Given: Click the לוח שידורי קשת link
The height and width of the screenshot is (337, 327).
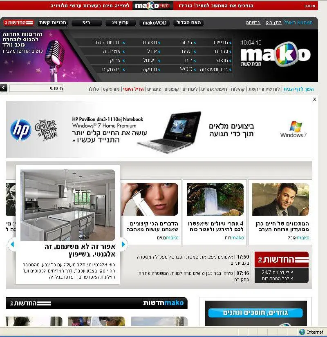Looking at the screenshot, I should (x=264, y=89).
